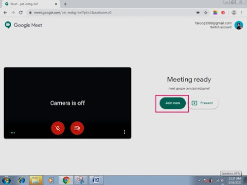Click the red extension icon in toolbar

tap(223, 13)
